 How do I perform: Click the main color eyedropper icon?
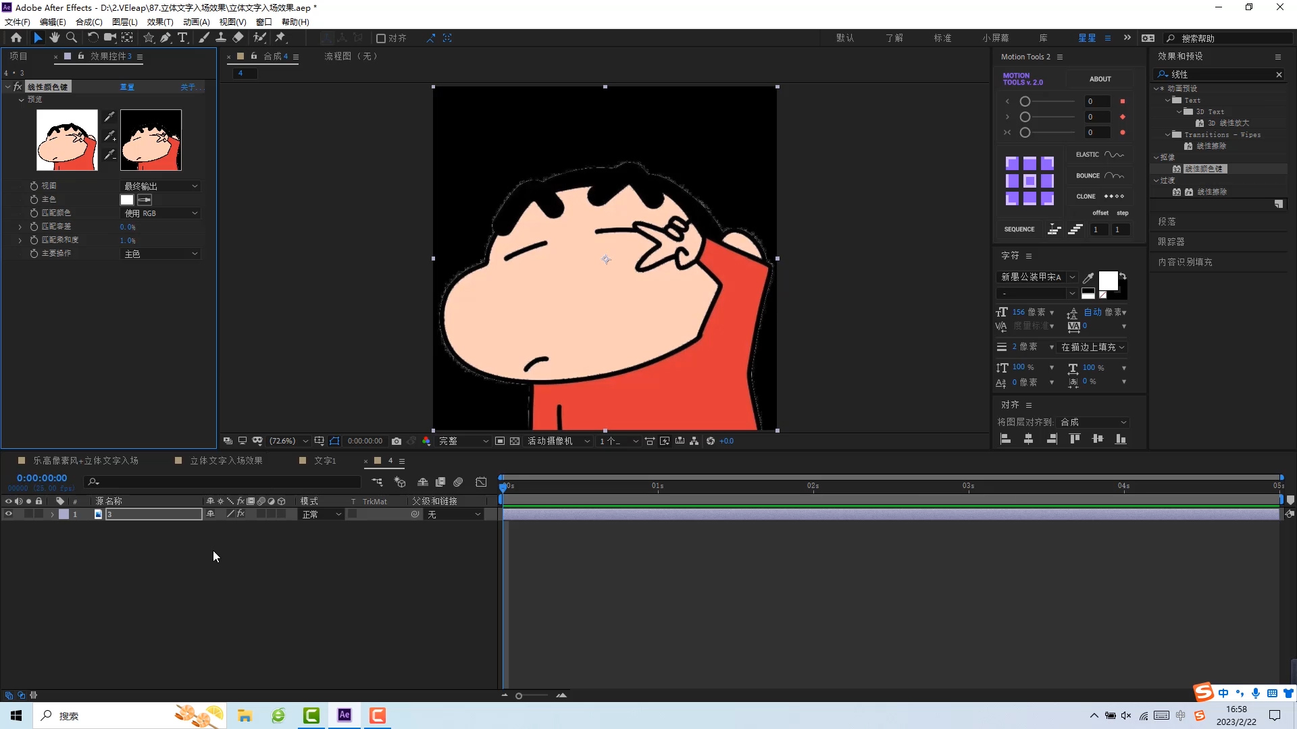pyautogui.click(x=145, y=200)
